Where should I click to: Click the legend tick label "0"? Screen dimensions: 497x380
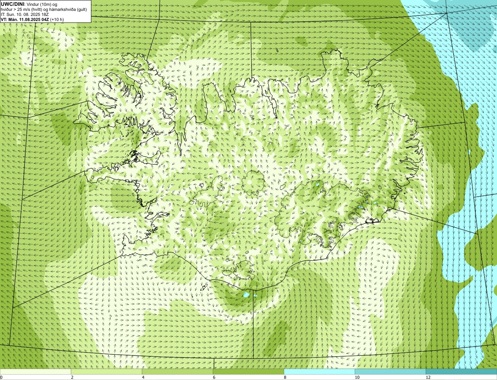point(1,377)
